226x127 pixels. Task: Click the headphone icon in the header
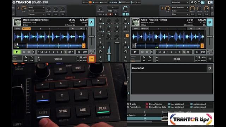coord(199,2)
